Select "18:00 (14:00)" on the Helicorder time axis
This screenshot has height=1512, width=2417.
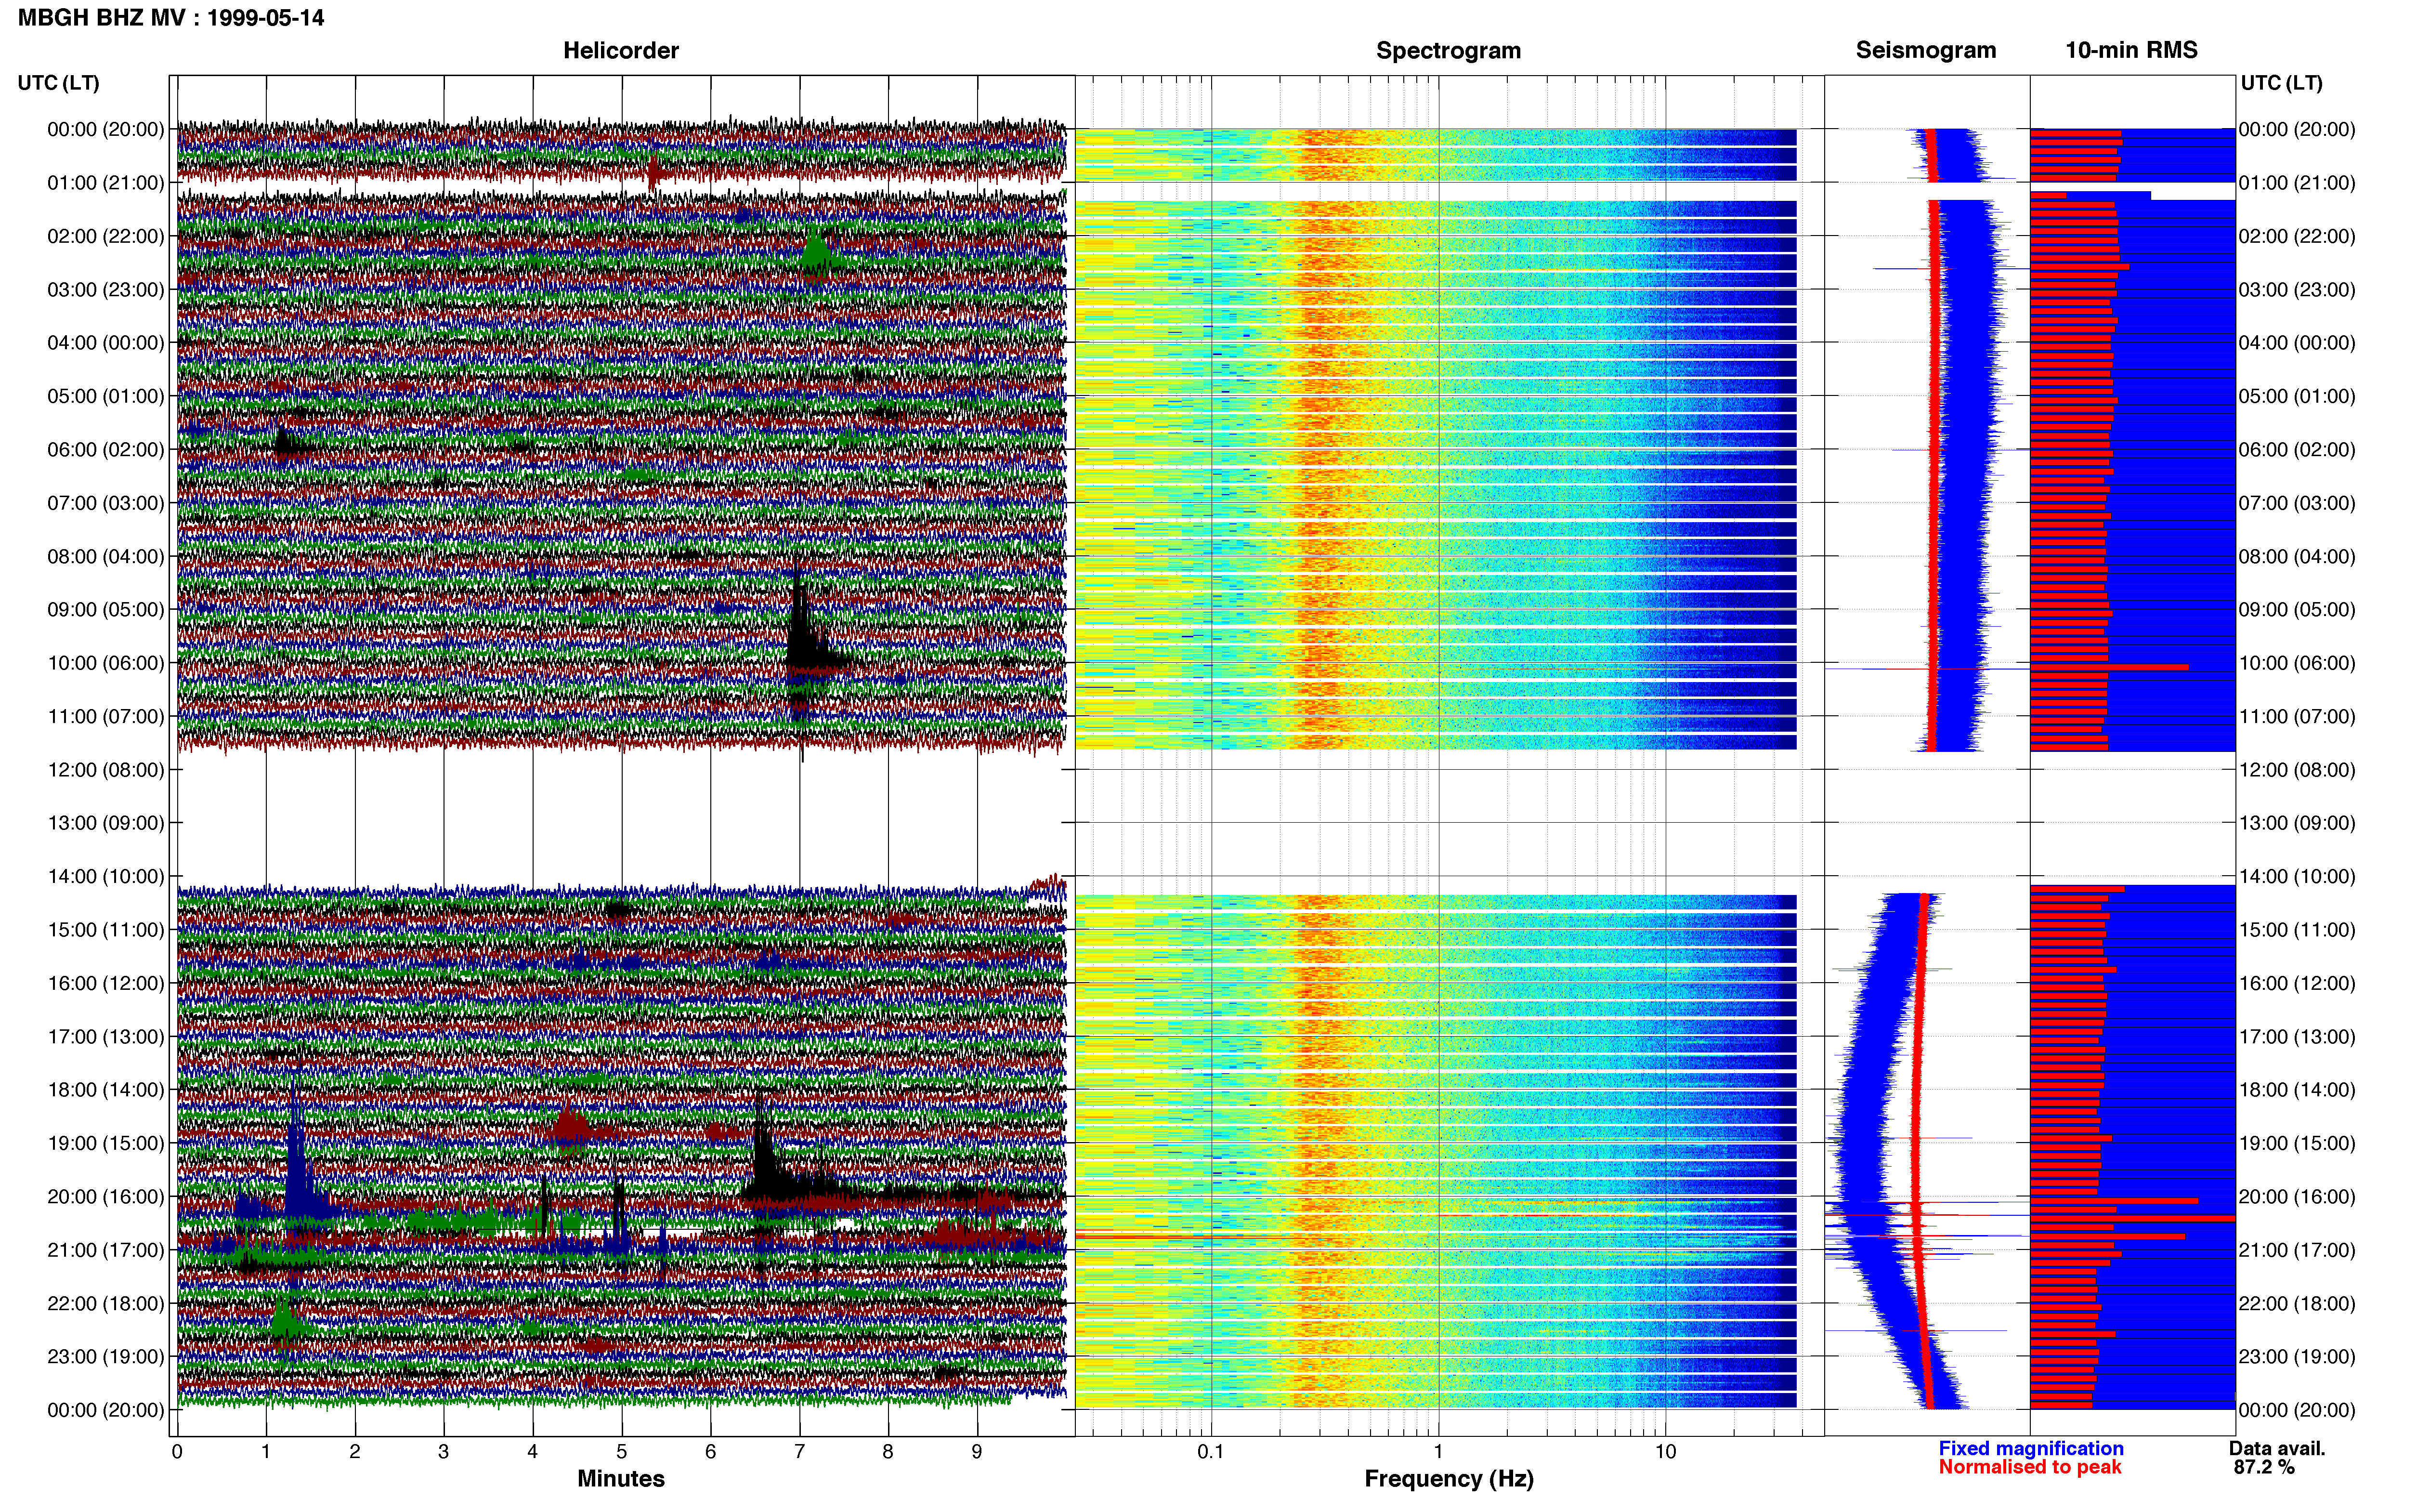(106, 1090)
